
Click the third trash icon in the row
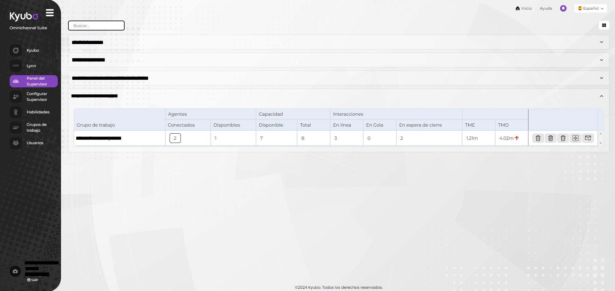pyautogui.click(x=563, y=138)
